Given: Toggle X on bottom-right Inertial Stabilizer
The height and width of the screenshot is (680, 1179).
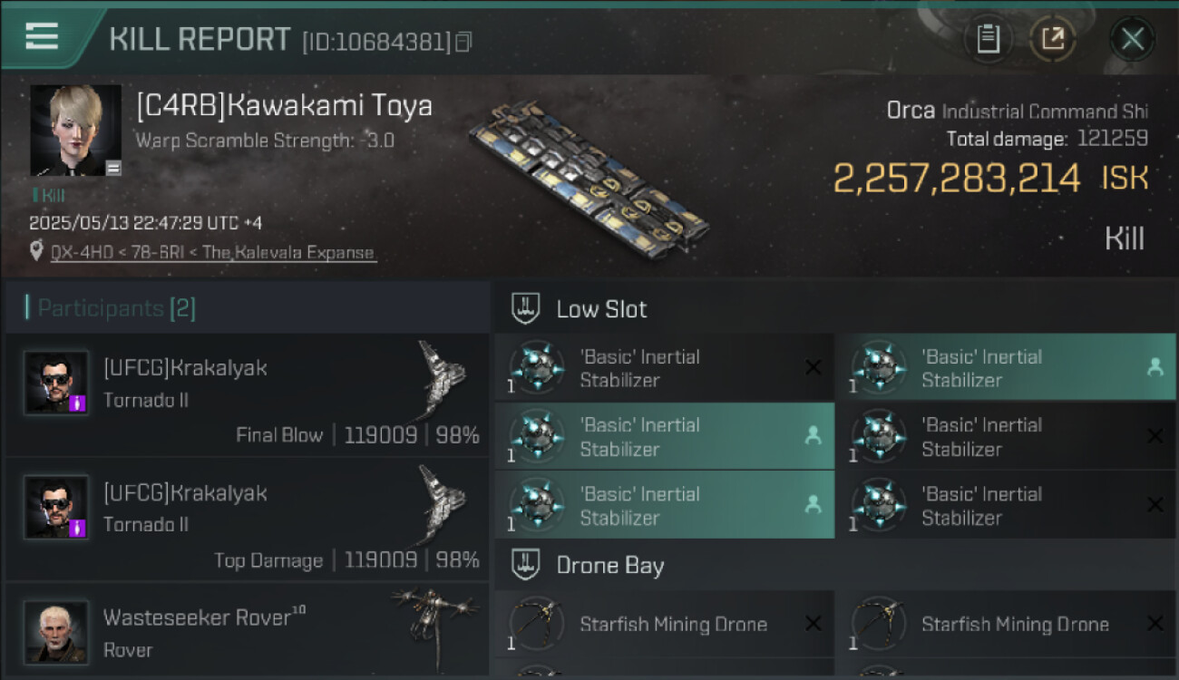Looking at the screenshot, I should [1155, 505].
